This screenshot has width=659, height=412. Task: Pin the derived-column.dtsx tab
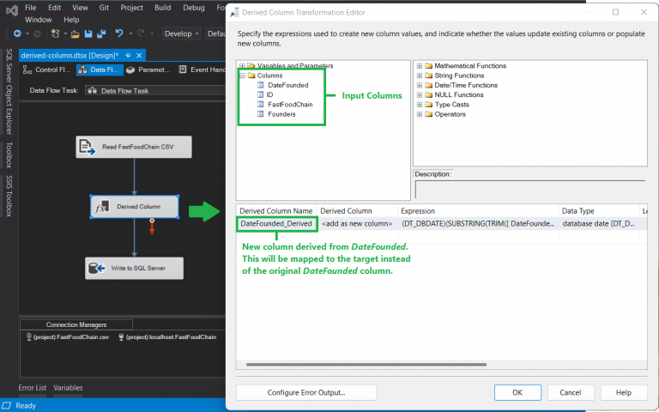128,56
